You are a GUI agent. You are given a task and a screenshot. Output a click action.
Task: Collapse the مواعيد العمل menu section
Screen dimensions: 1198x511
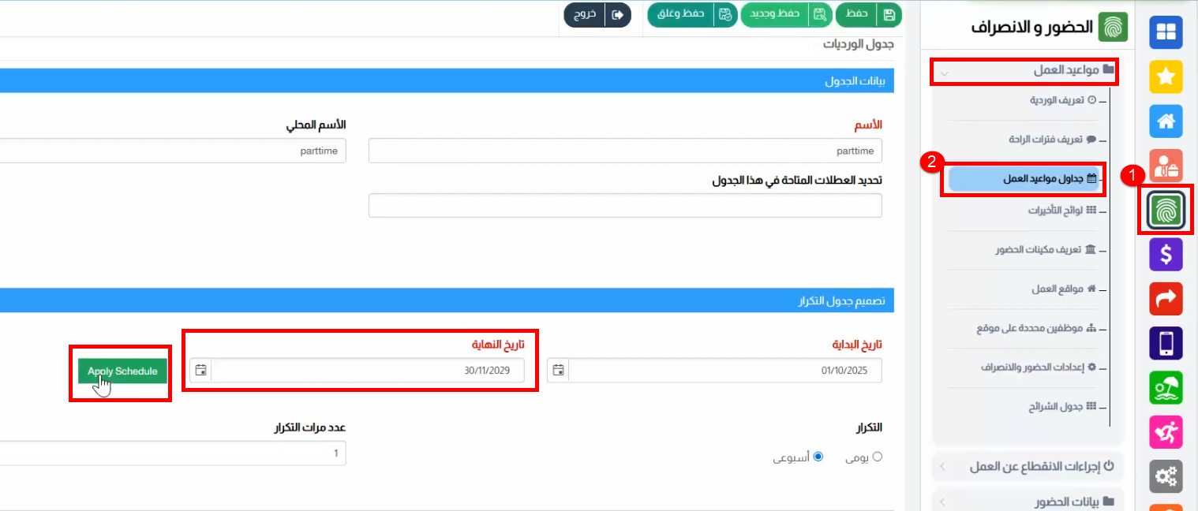[x=1026, y=71]
